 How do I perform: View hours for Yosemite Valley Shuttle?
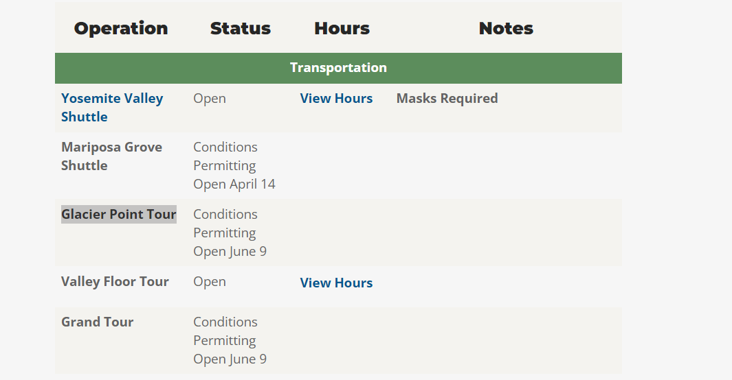click(336, 99)
